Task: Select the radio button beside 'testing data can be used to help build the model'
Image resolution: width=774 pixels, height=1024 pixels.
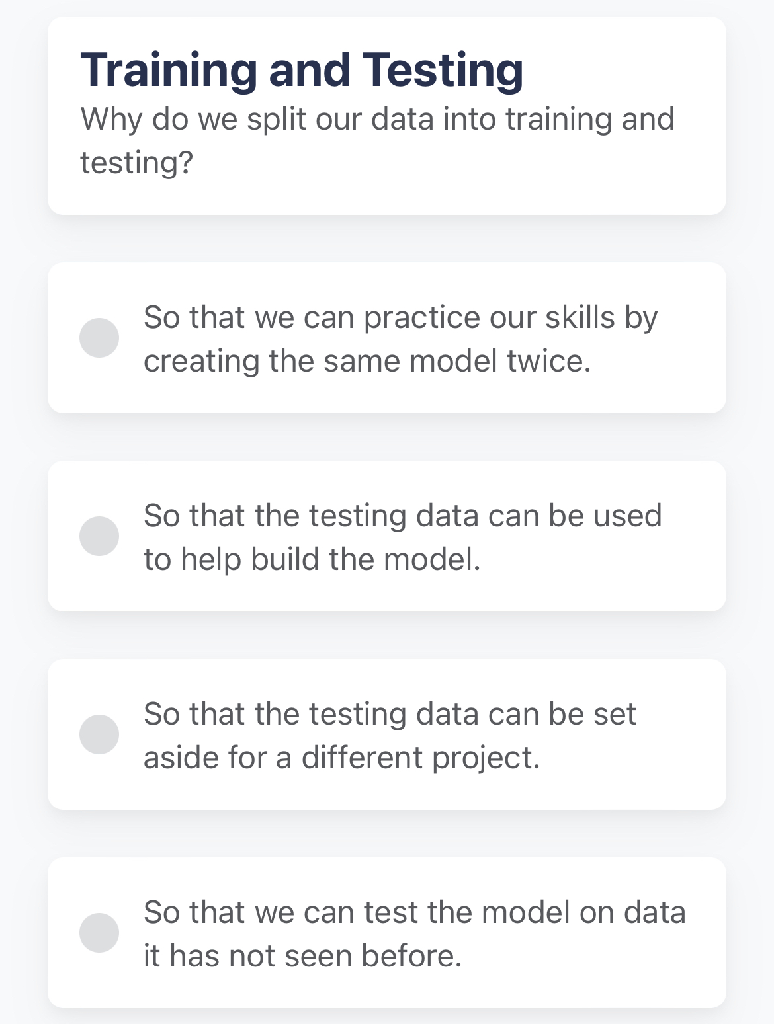Action: tap(100, 536)
